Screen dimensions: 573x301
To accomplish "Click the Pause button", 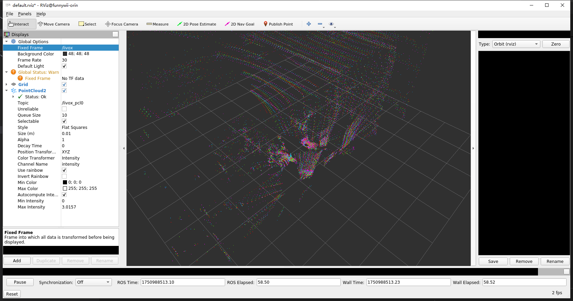I will coord(20,282).
